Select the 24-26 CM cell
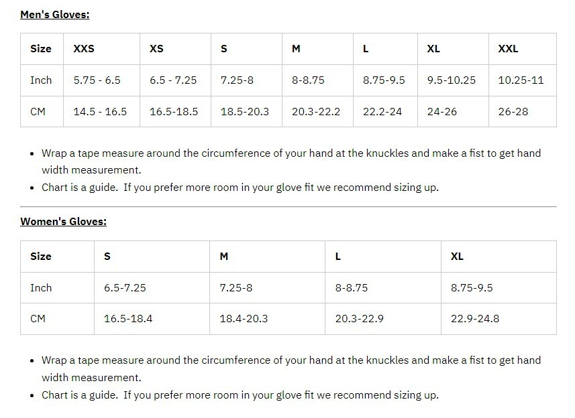This screenshot has height=418, width=575. pos(441,112)
